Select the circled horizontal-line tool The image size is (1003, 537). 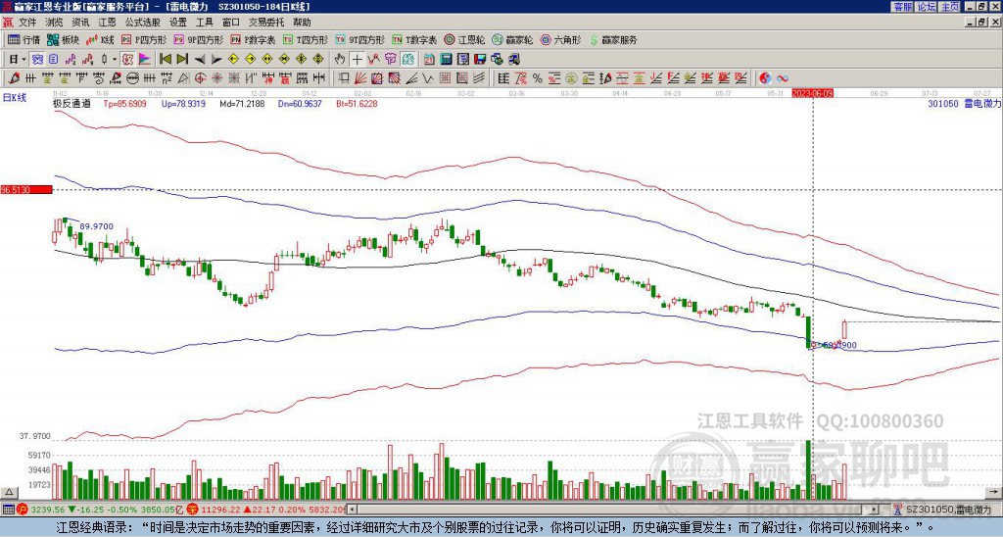click(x=132, y=78)
